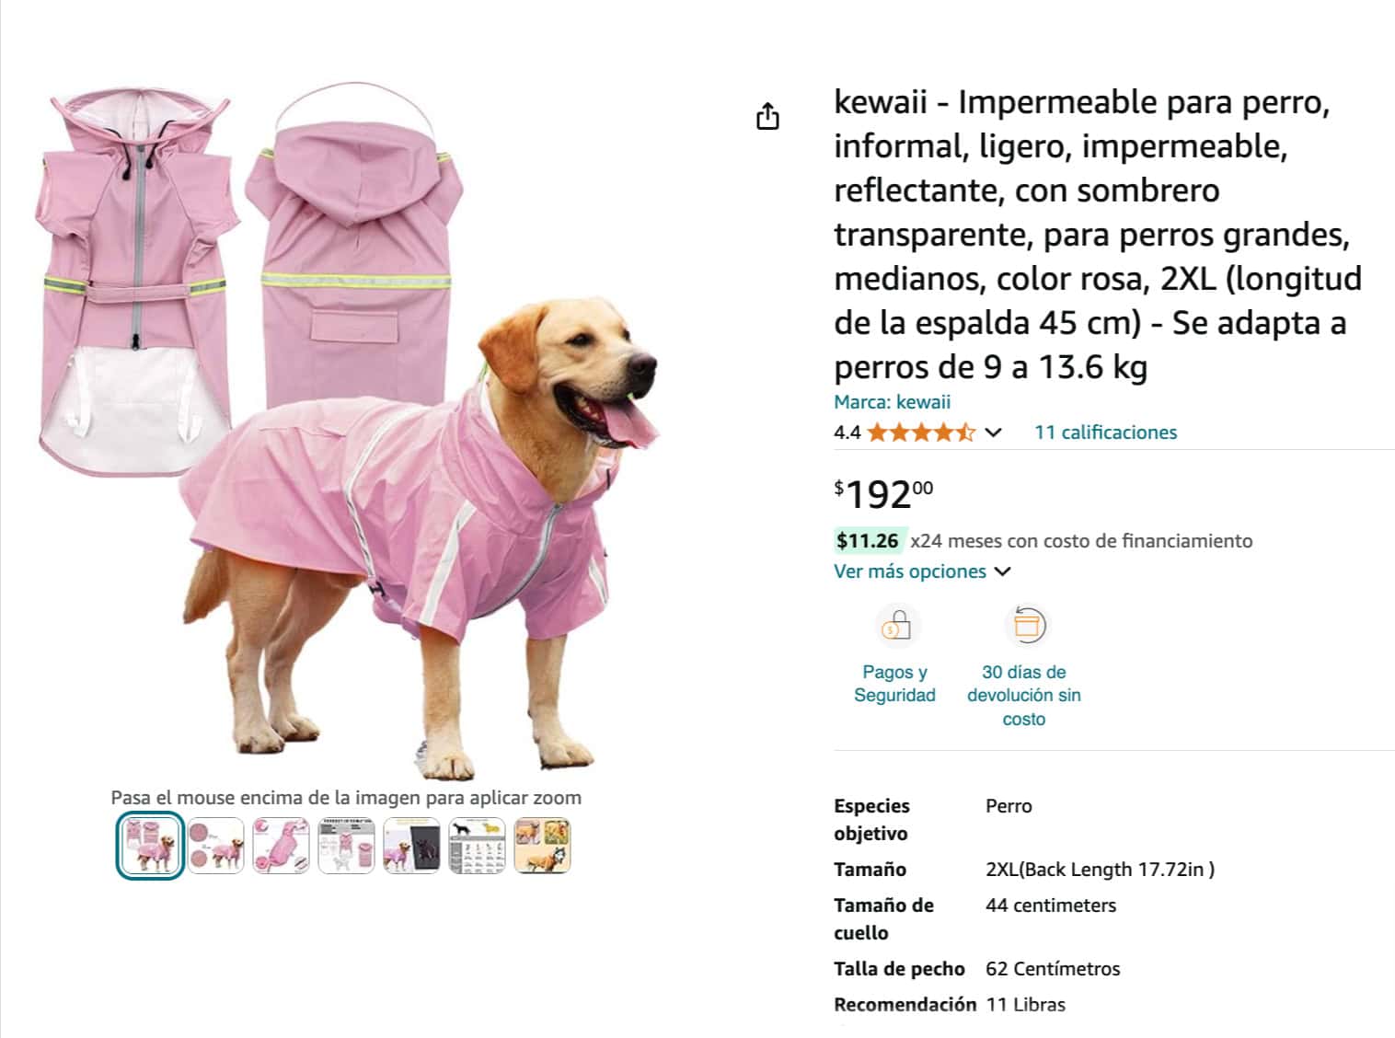
Task: Select the third thumbnail of folded raincoat
Action: [281, 846]
